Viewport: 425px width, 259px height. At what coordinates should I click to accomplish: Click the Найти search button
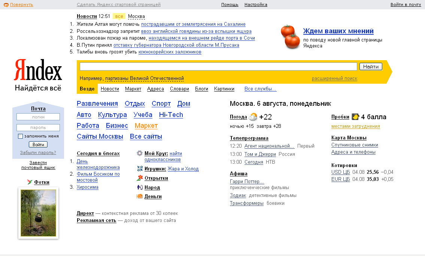[371, 67]
